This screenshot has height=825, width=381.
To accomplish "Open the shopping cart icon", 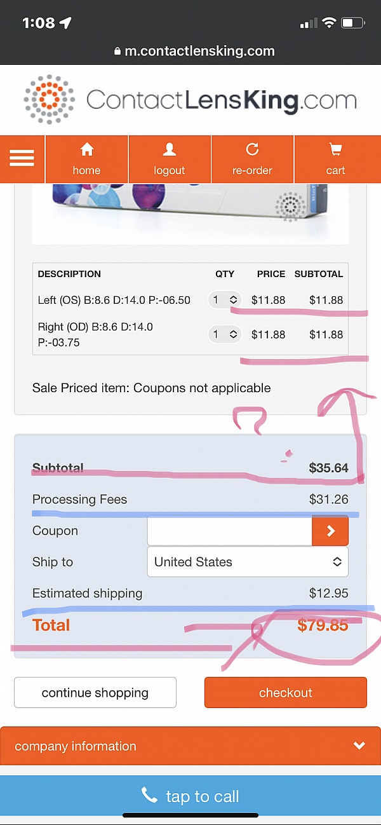I will [335, 149].
